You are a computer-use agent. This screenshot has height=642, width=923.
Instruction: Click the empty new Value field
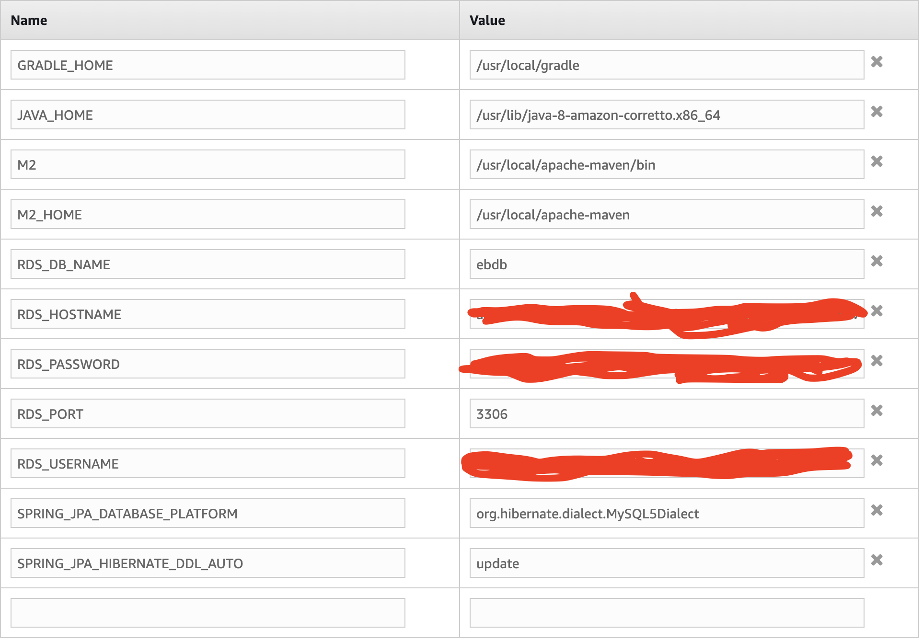(666, 613)
